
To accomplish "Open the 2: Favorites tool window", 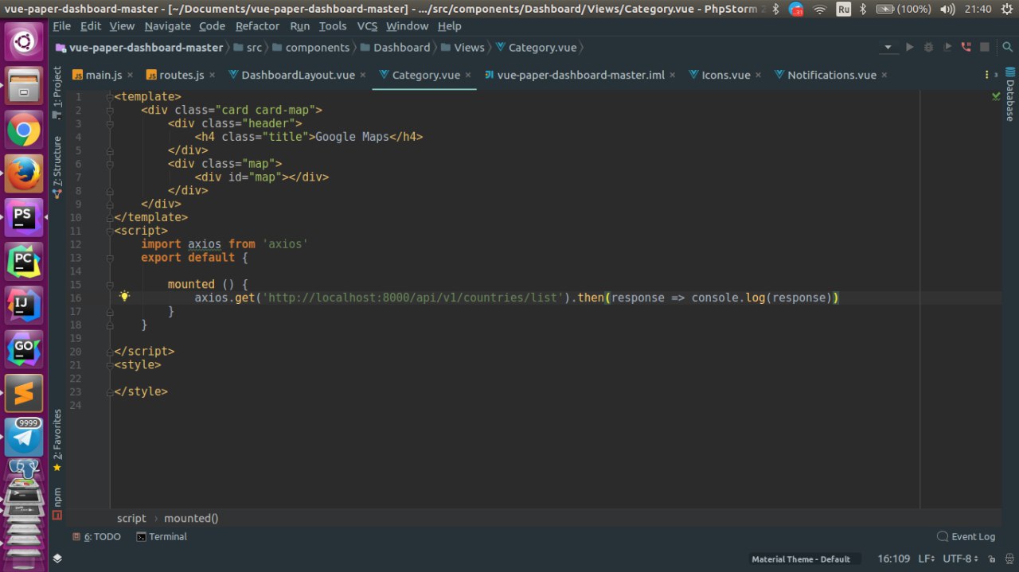I will [x=57, y=440].
